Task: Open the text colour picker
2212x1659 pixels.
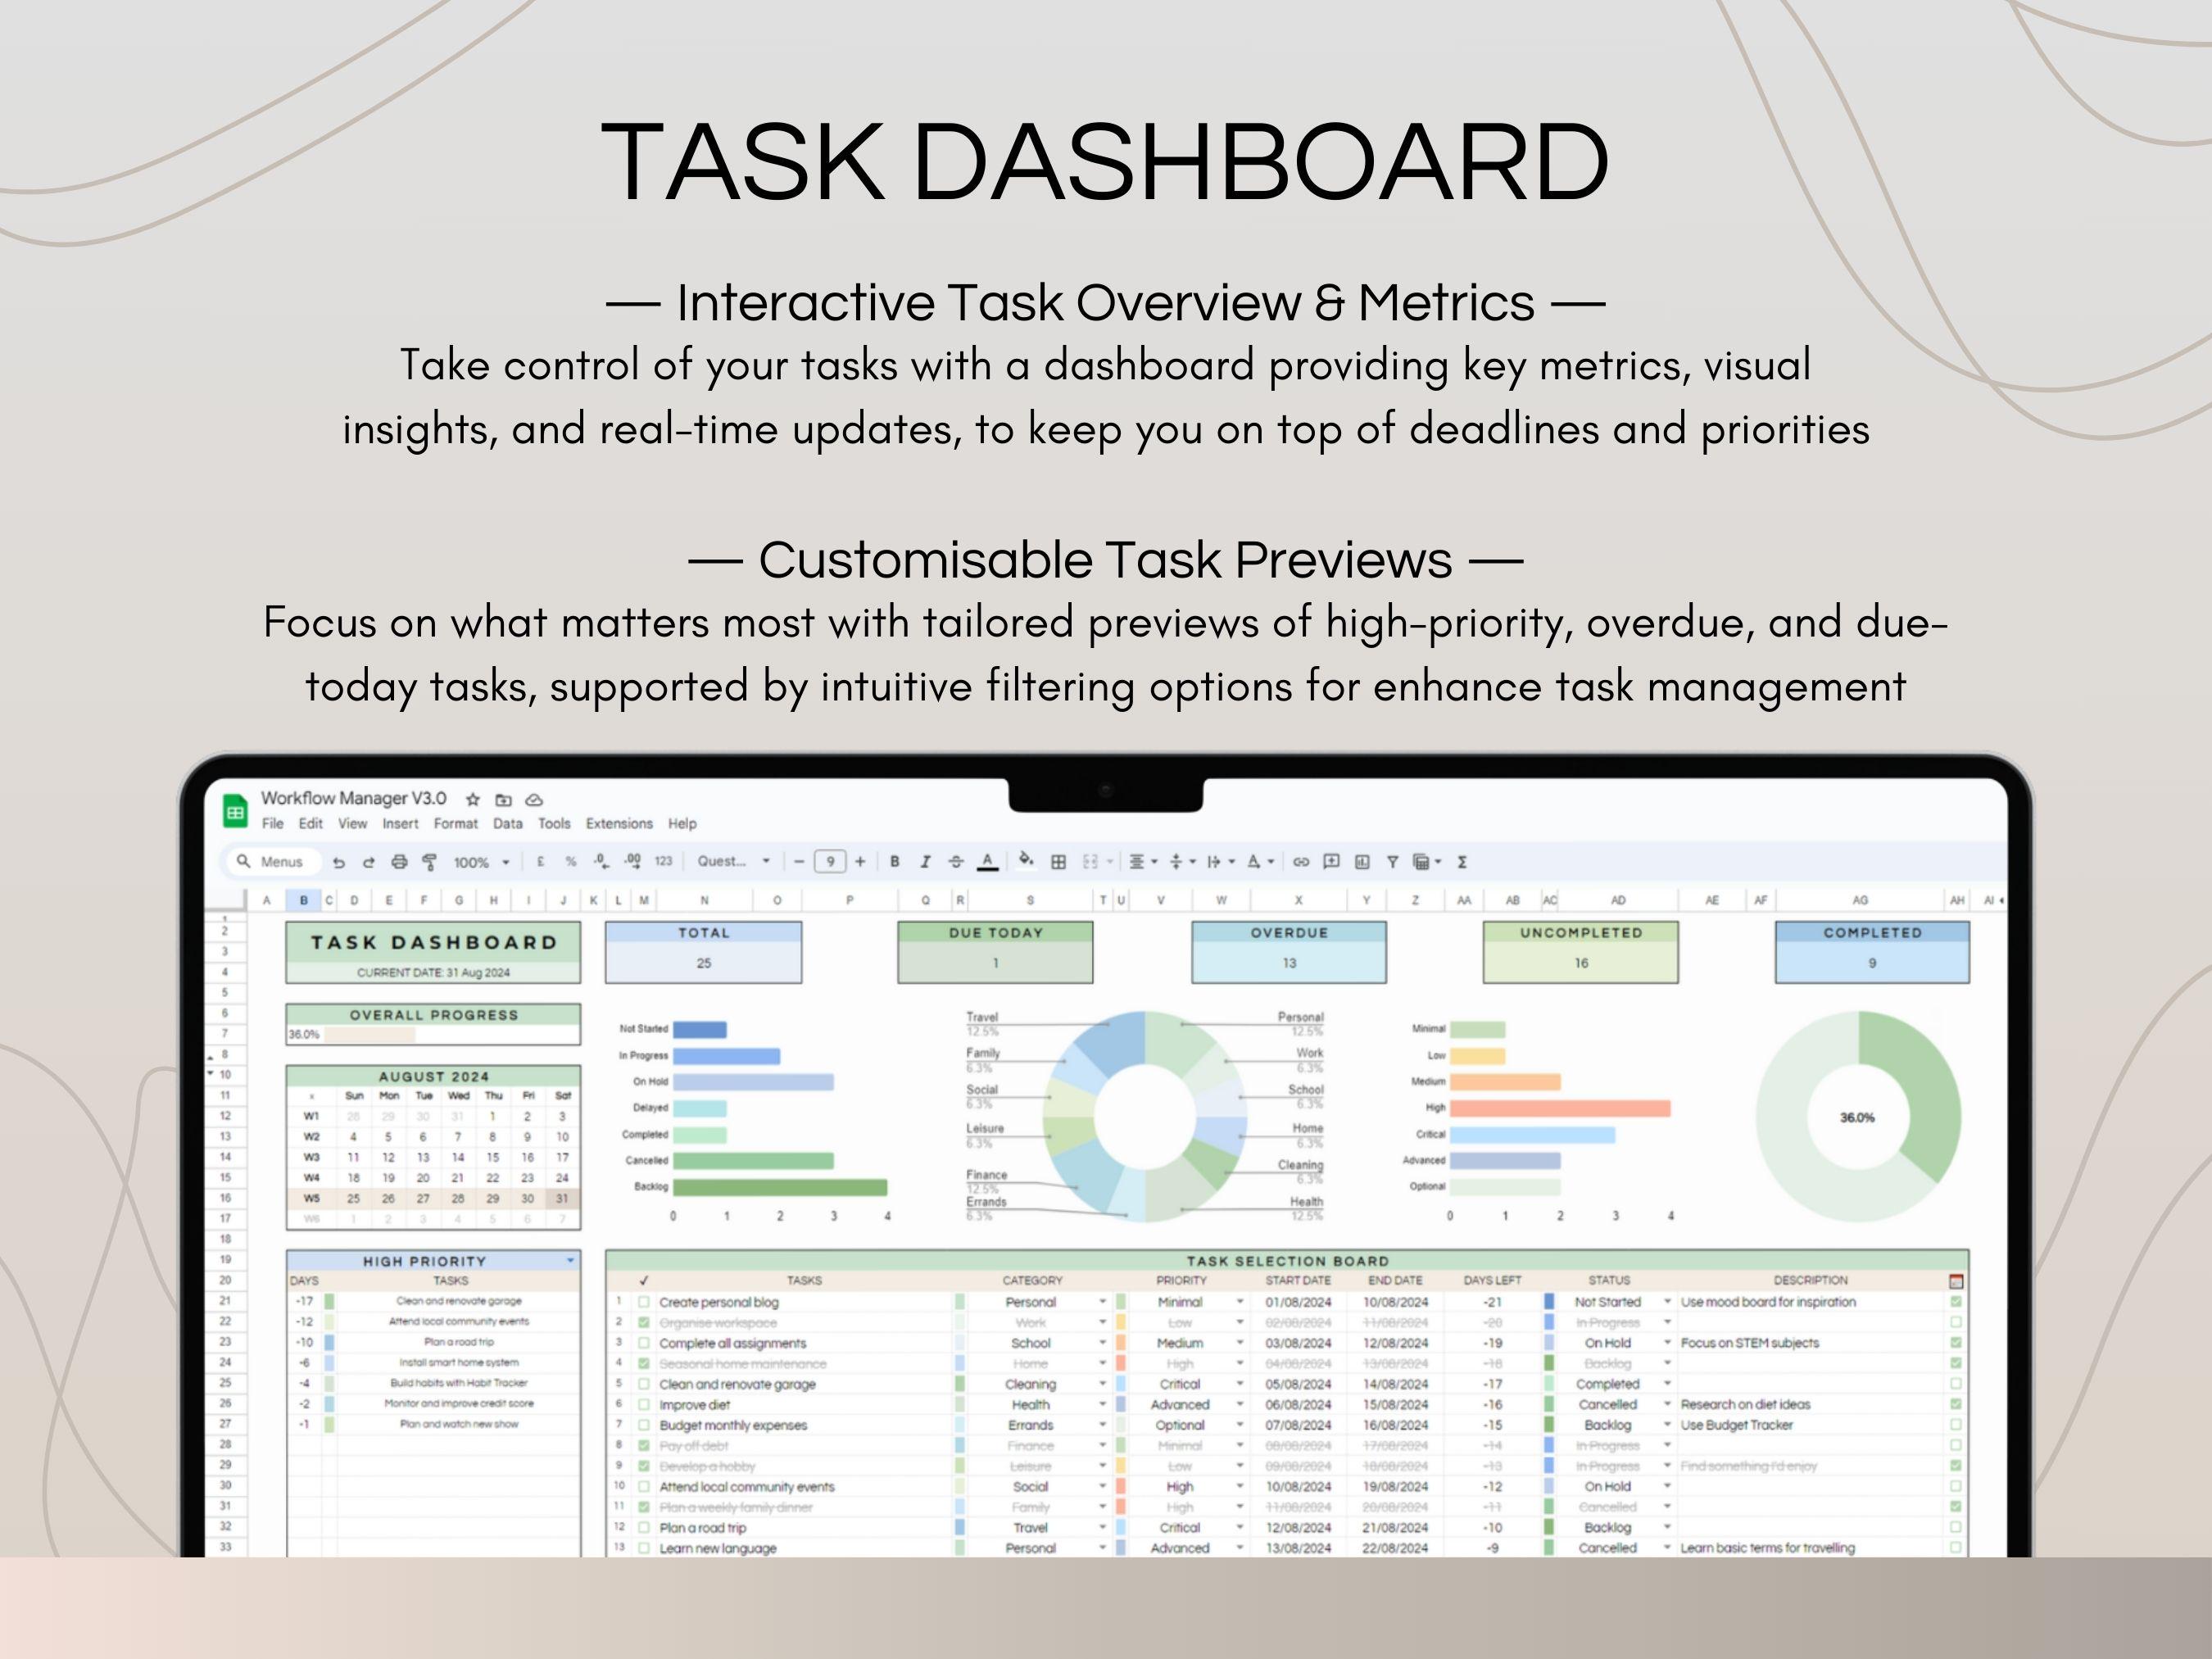Action: 987,862
